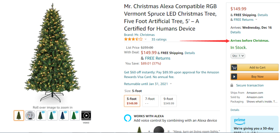
Task: Open the Secure transaction link
Action: coord(250,85)
